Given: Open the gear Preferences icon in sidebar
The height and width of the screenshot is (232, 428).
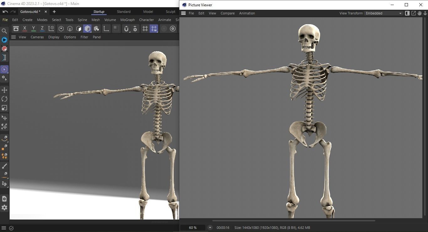Looking at the screenshot, I should pos(4,208).
